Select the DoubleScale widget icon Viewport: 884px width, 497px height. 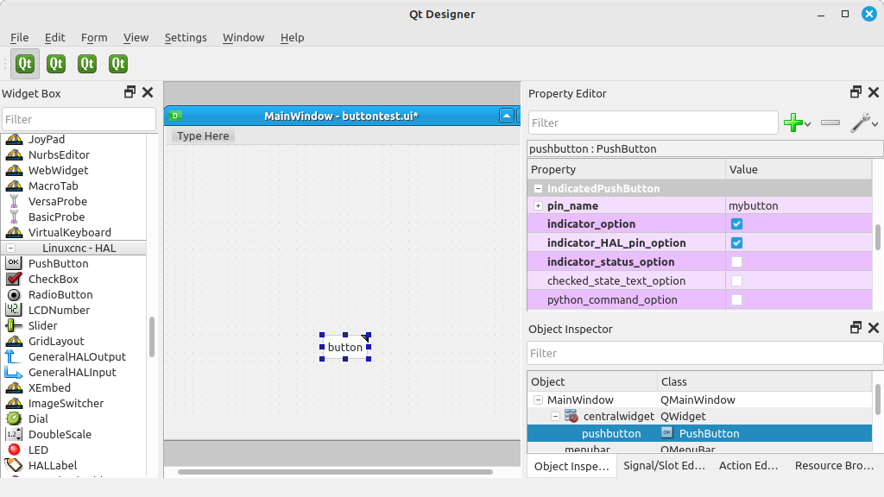(x=14, y=435)
